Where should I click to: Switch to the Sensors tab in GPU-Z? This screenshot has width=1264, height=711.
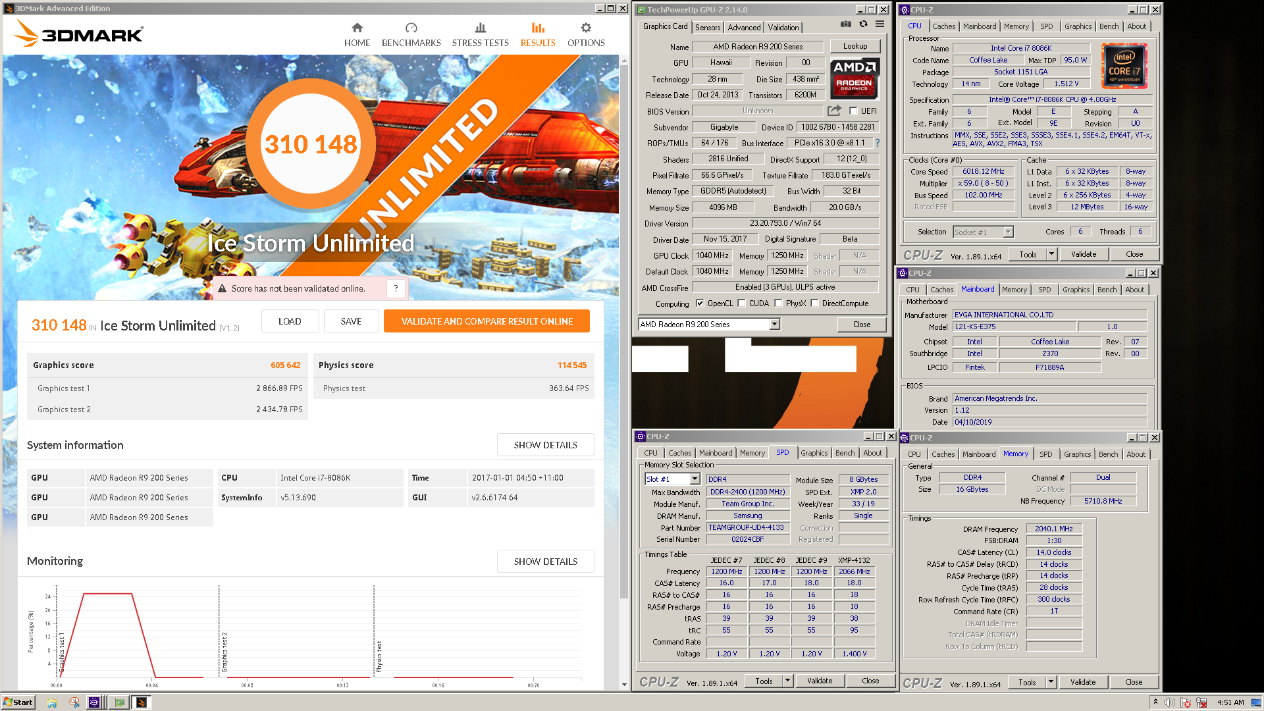coord(708,28)
